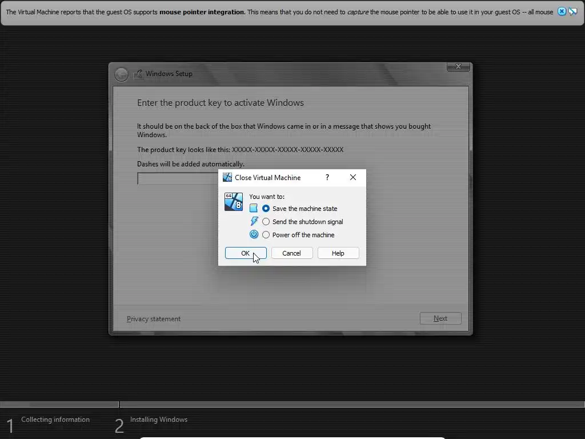Click the setup progress bar

pyautogui.click(x=292, y=404)
